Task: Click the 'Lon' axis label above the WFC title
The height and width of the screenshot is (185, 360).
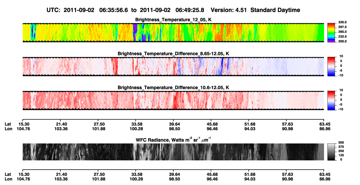Action: pos(8,129)
